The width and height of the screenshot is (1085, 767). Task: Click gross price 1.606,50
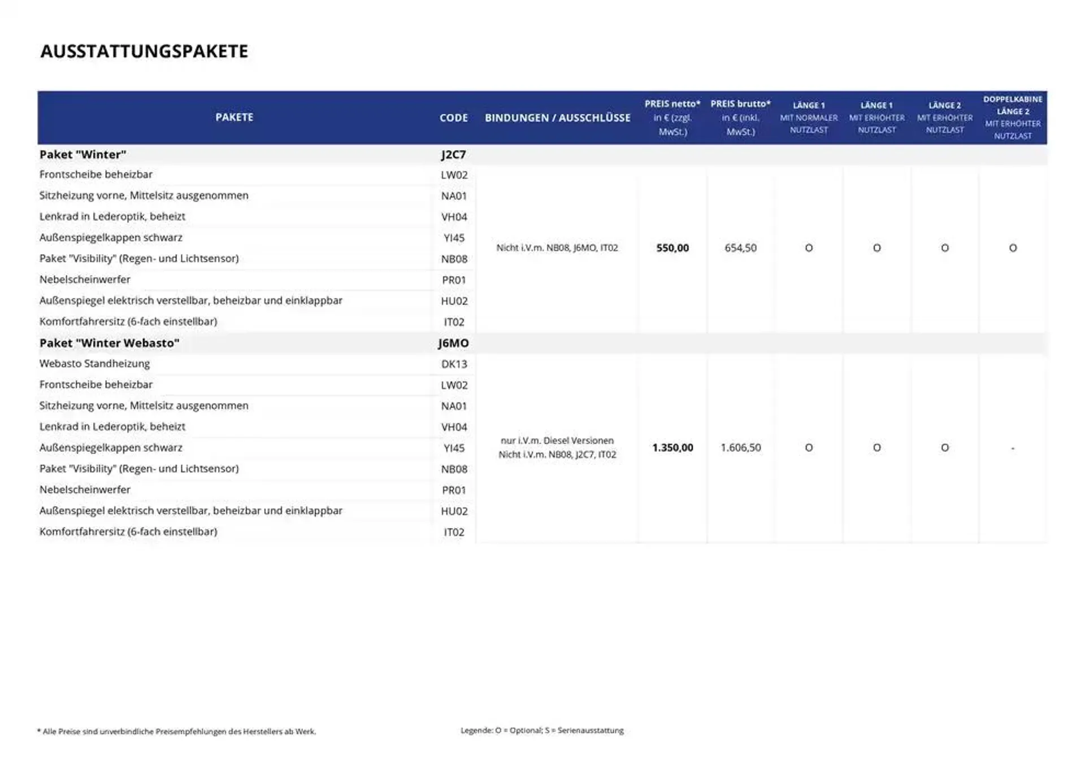(740, 448)
